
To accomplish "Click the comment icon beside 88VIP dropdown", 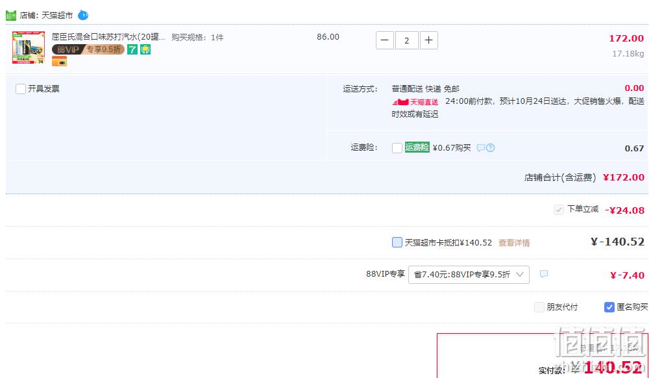I will click(543, 273).
